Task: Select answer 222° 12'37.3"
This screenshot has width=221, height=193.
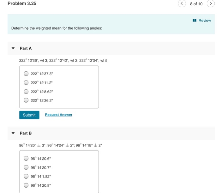Action: (26, 74)
